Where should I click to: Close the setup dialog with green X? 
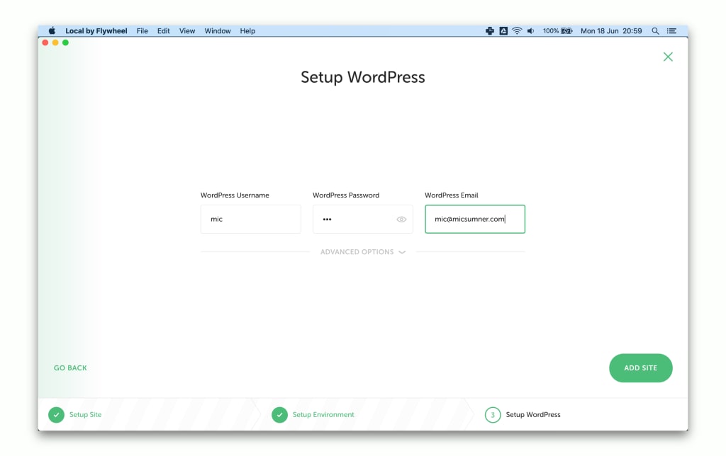(x=668, y=57)
